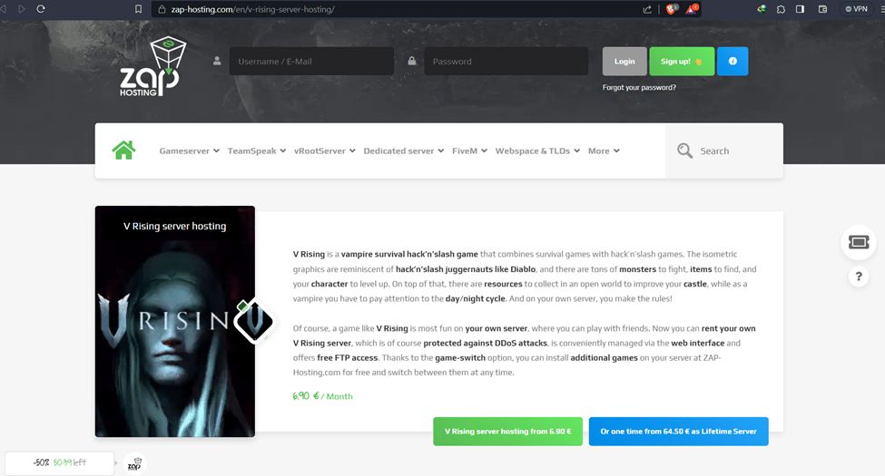Click the Lifetime Server blue button
Image resolution: width=885 pixels, height=476 pixels.
[678, 432]
